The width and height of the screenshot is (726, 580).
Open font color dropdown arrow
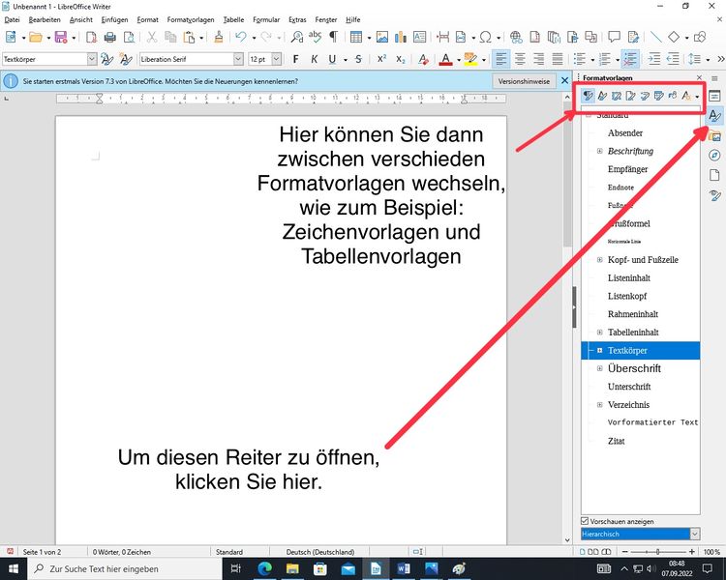pyautogui.click(x=459, y=60)
